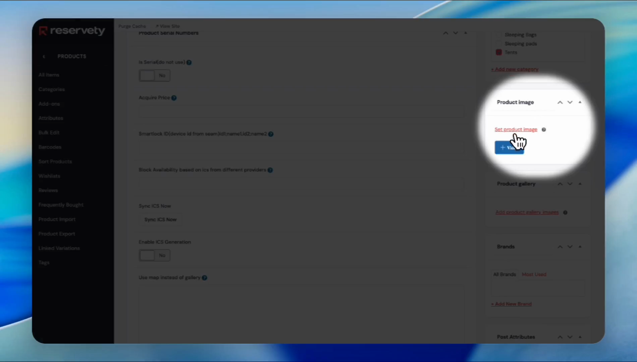
Task: Toggle the Is Serial switch
Action: click(x=154, y=75)
